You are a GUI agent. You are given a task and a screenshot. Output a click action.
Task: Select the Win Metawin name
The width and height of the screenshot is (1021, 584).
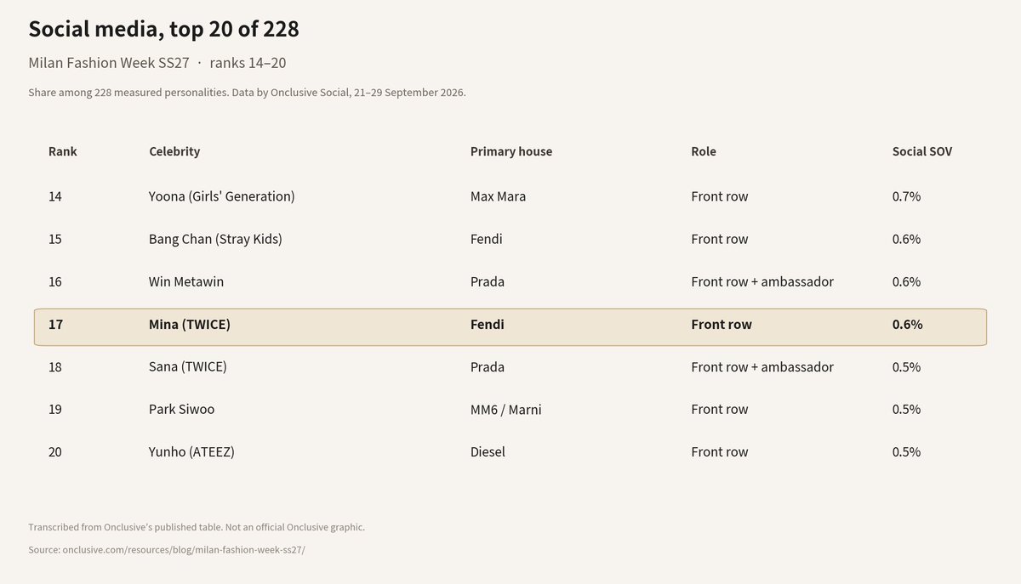click(186, 281)
